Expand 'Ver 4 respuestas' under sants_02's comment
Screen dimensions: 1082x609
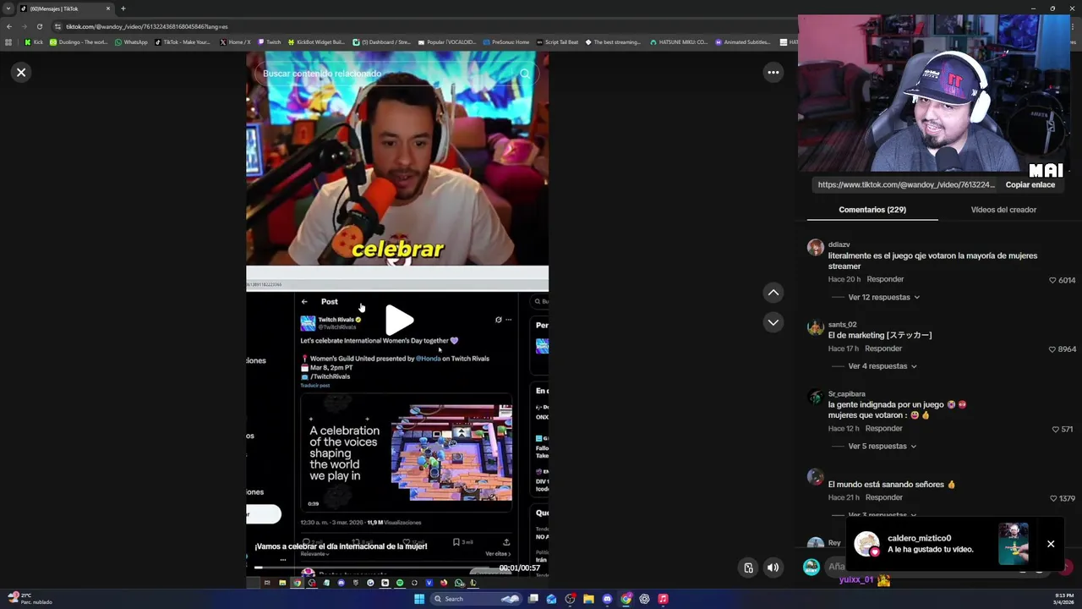[x=882, y=366]
